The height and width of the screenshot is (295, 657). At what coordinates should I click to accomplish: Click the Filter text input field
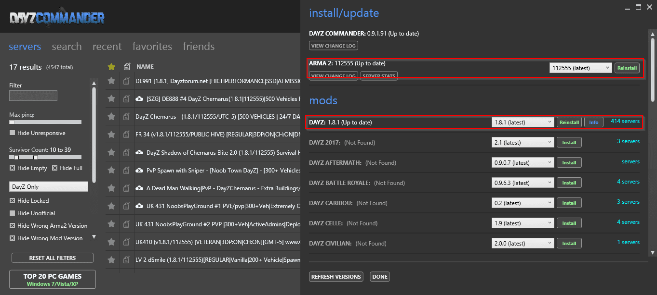33,96
